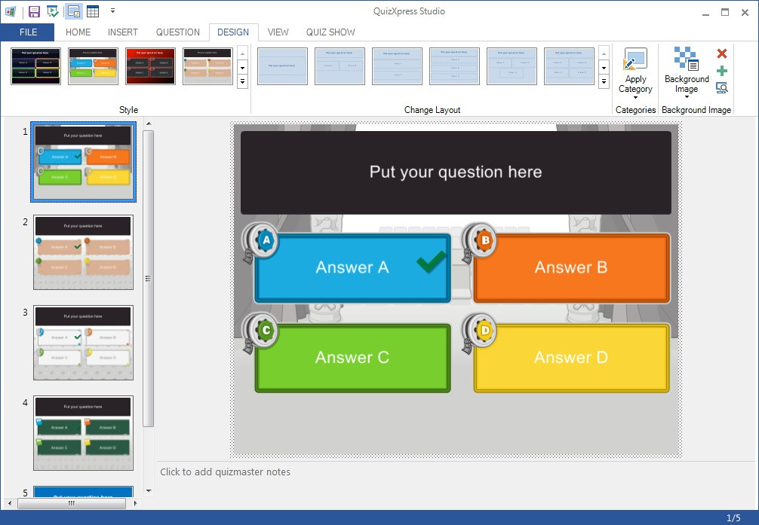This screenshot has width=759, height=525.
Task: Apply the dark neon outline style
Action: click(x=35, y=66)
